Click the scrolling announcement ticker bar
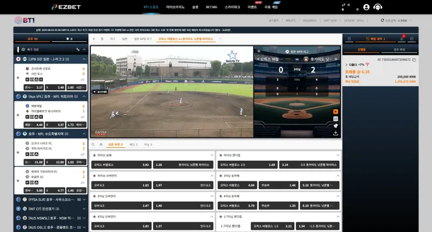The width and height of the screenshot is (432, 232). click(216, 30)
